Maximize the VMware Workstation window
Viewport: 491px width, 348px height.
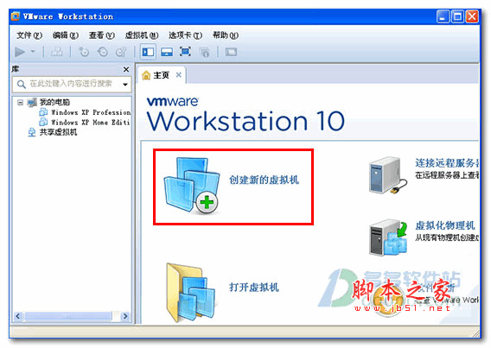point(457,16)
